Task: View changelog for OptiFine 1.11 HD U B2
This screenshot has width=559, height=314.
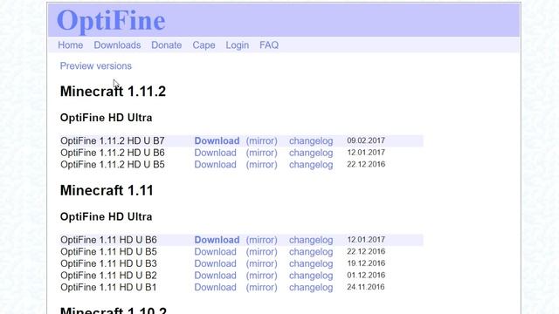Action: point(311,276)
